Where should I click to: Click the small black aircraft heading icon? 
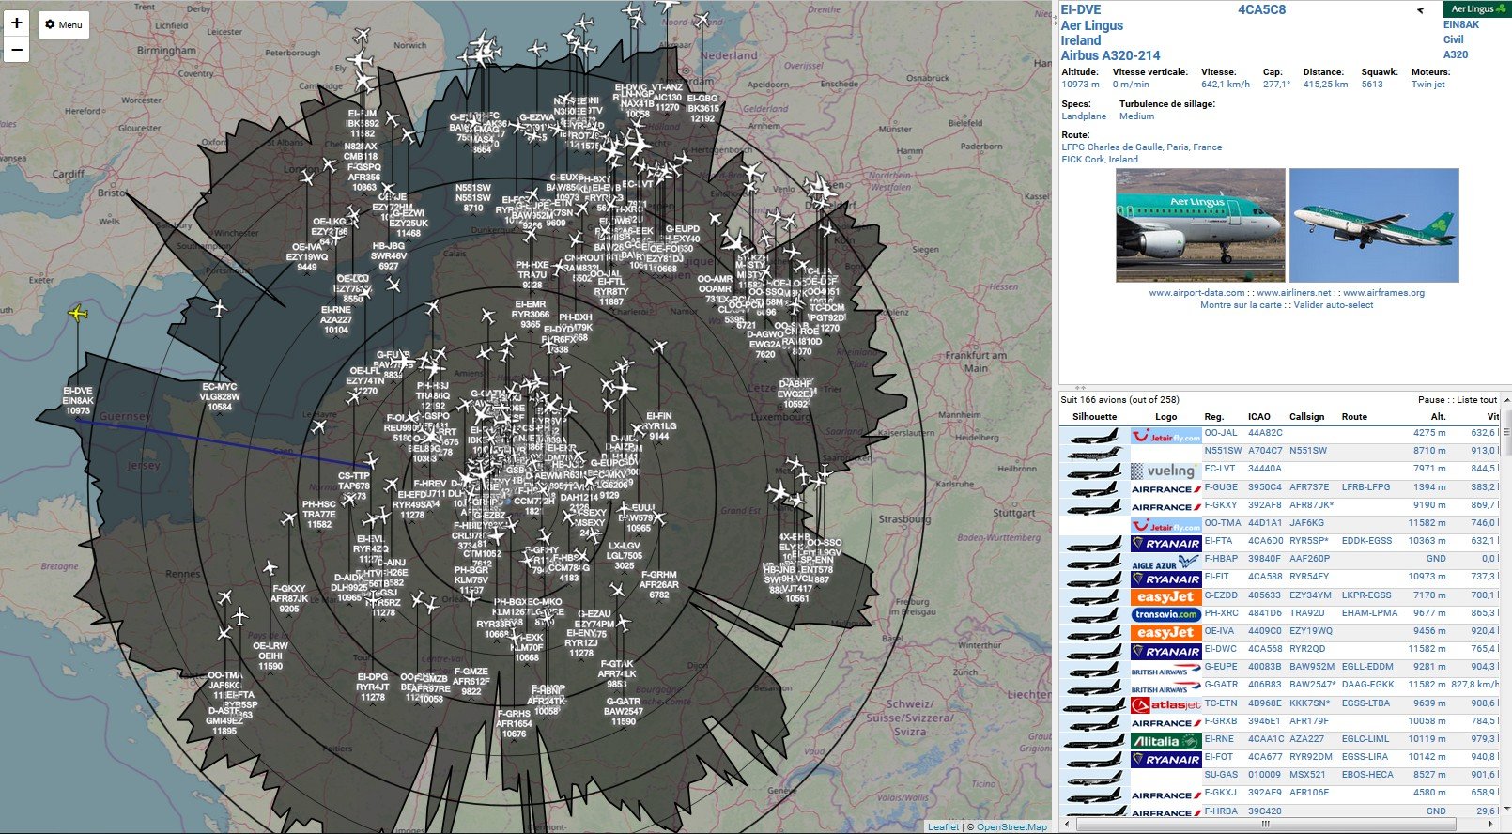tap(1420, 10)
